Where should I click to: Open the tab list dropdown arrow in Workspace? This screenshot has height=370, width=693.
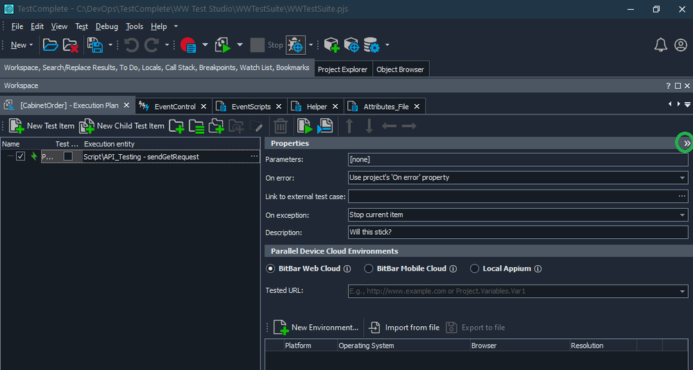click(x=687, y=104)
